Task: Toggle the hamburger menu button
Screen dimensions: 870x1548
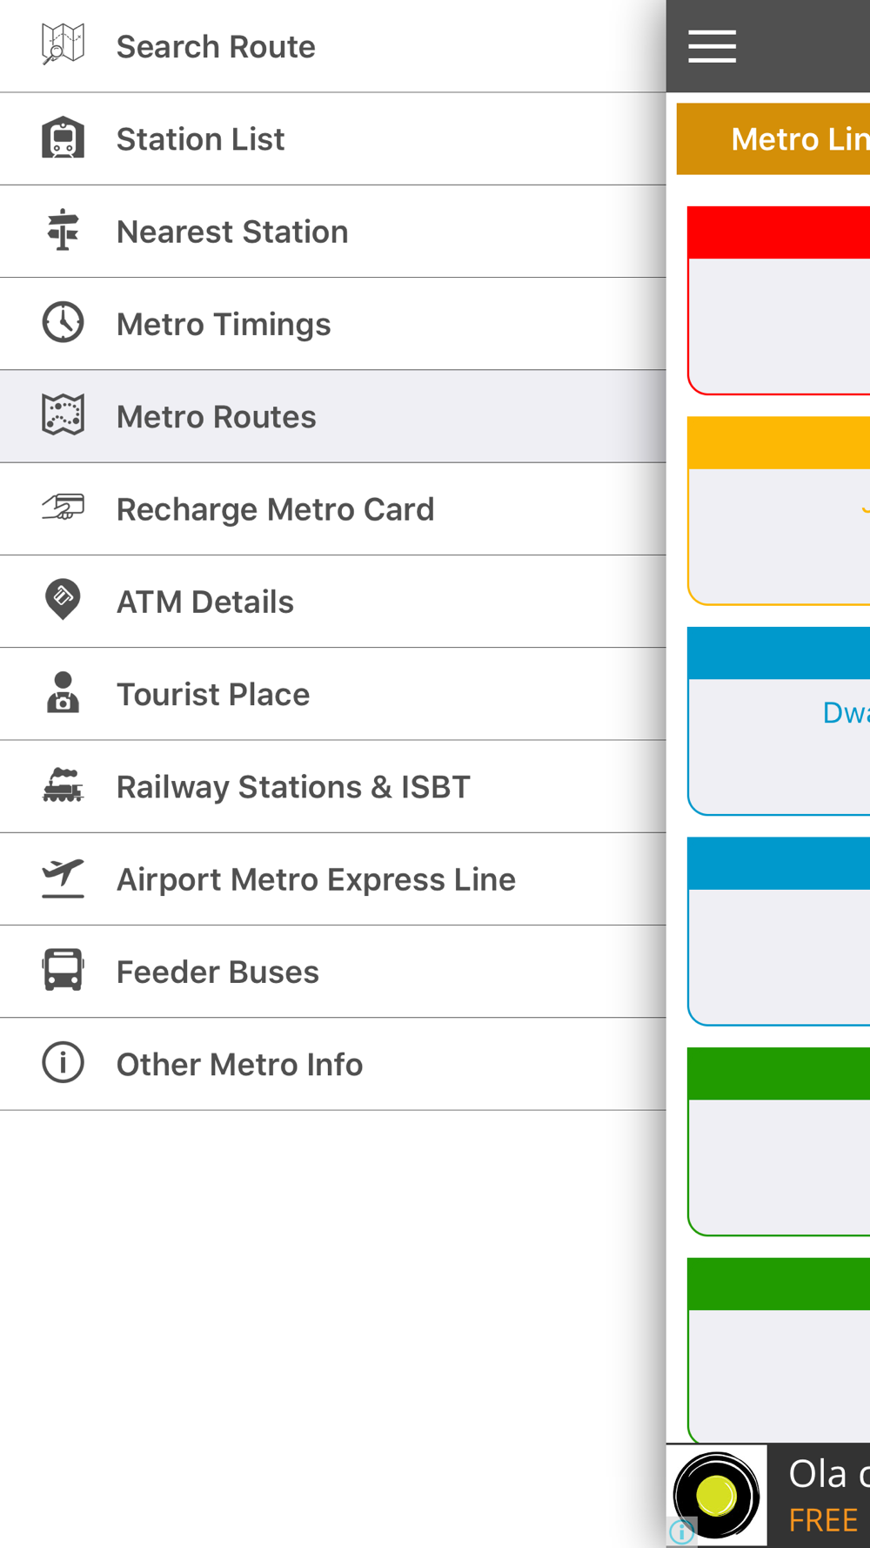Action: coord(712,46)
